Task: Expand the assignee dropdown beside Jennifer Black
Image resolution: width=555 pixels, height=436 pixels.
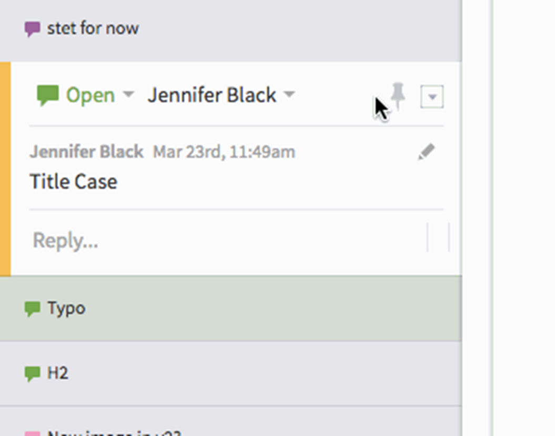Action: point(290,96)
